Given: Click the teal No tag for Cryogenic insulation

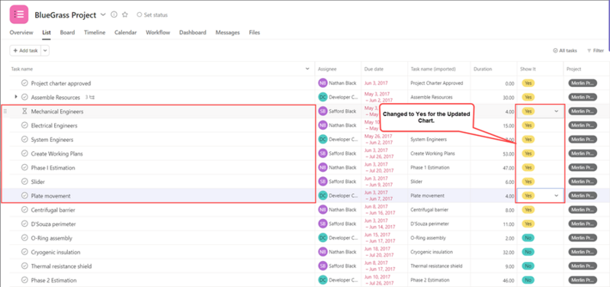Looking at the screenshot, I should 528,252.
